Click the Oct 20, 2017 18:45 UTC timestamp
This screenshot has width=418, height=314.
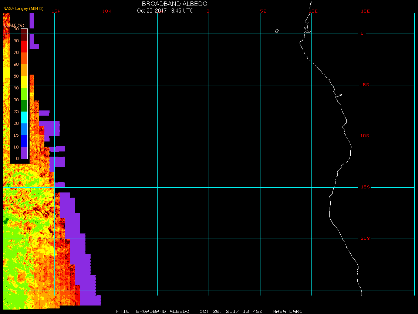coord(165,11)
